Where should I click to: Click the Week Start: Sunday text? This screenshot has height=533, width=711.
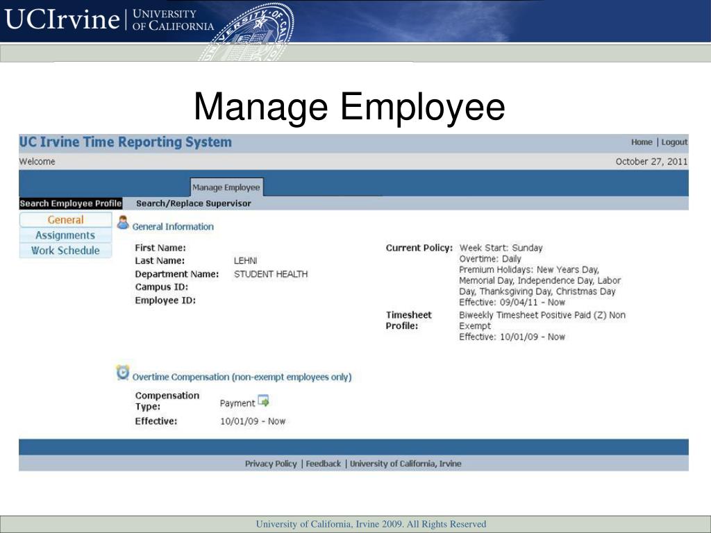click(501, 248)
